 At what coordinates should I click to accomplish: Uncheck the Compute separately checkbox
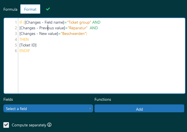point(6,125)
